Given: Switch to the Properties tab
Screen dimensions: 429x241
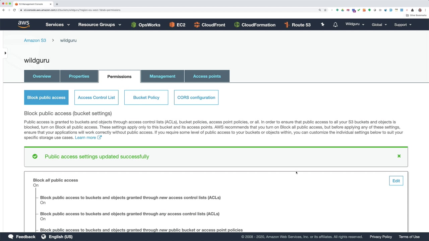Looking at the screenshot, I should click(79, 76).
